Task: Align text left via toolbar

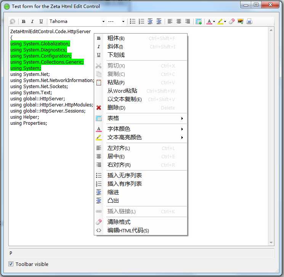Action: point(170,21)
